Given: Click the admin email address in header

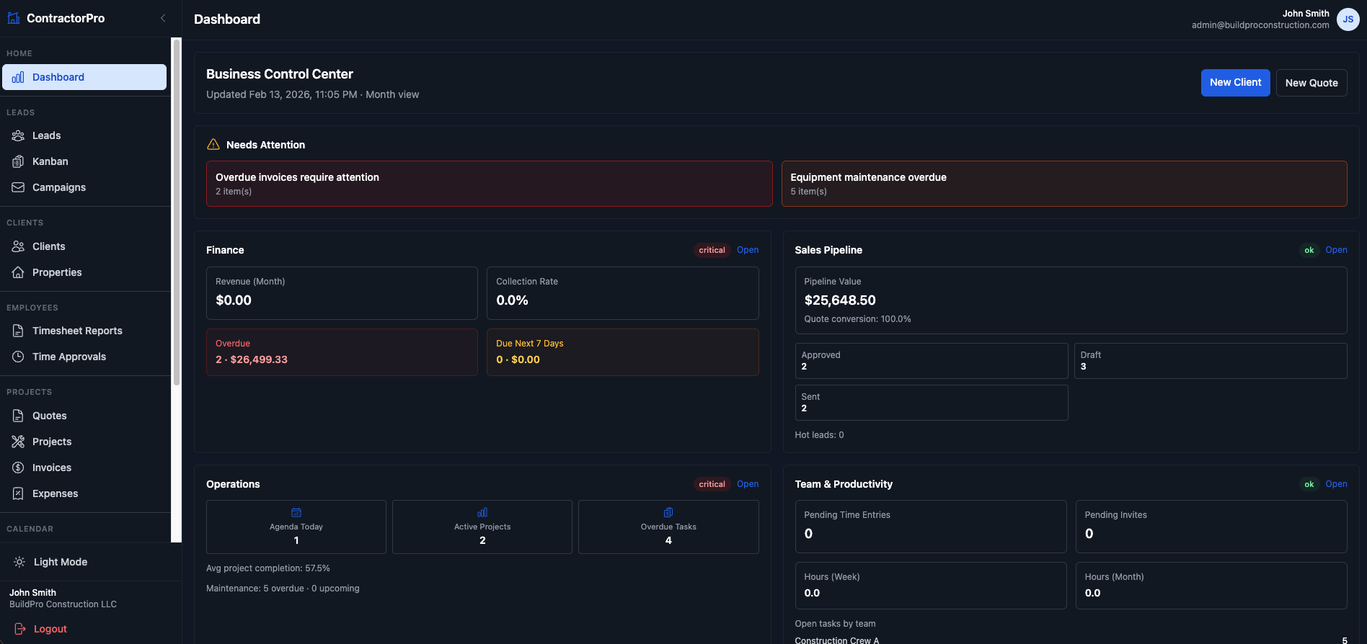Looking at the screenshot, I should coord(1260,25).
